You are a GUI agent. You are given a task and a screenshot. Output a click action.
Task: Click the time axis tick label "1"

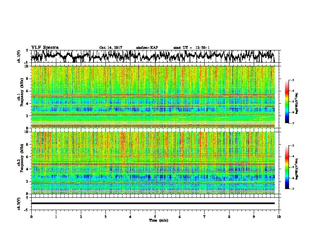56,217
